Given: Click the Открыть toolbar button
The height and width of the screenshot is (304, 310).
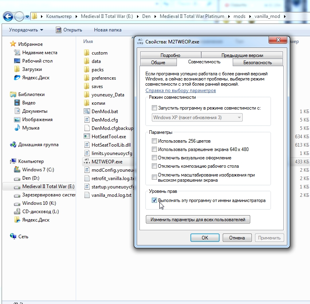Looking at the screenshot, I should point(69,30).
